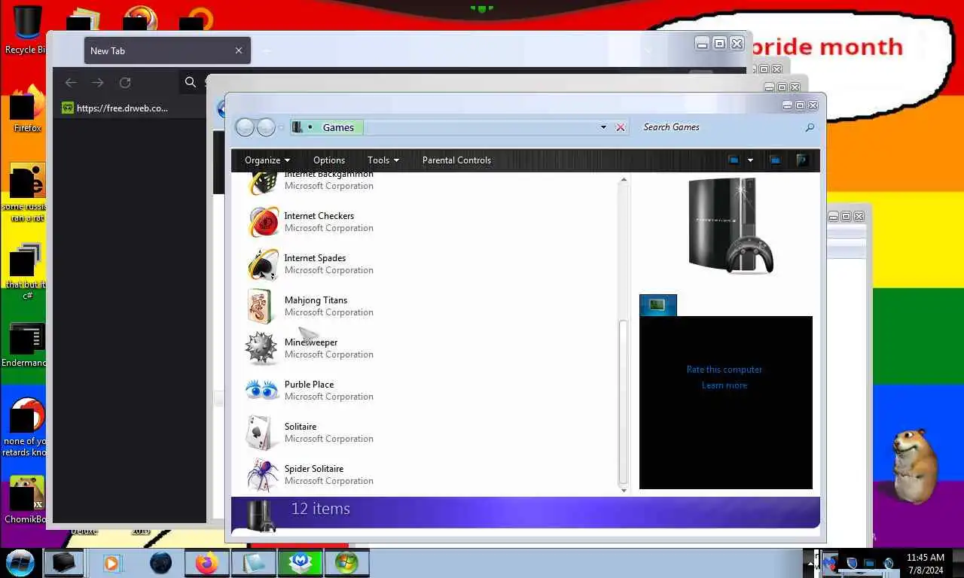Select the Mahjong Titans icon
The height and width of the screenshot is (578, 964).
pyautogui.click(x=261, y=306)
